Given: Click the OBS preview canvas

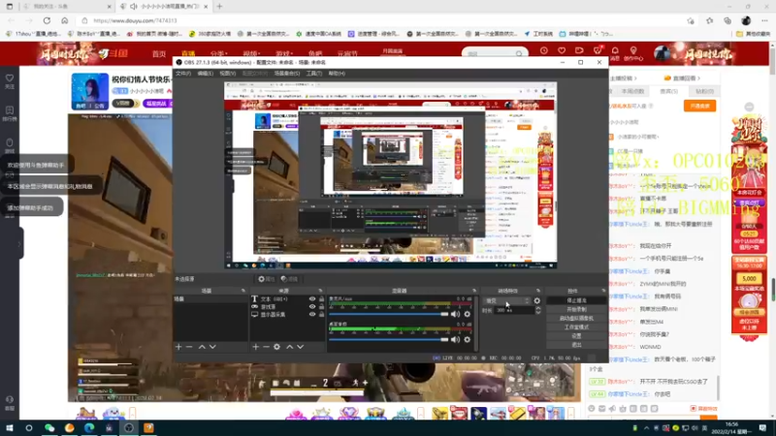Looking at the screenshot, I should tap(391, 175).
